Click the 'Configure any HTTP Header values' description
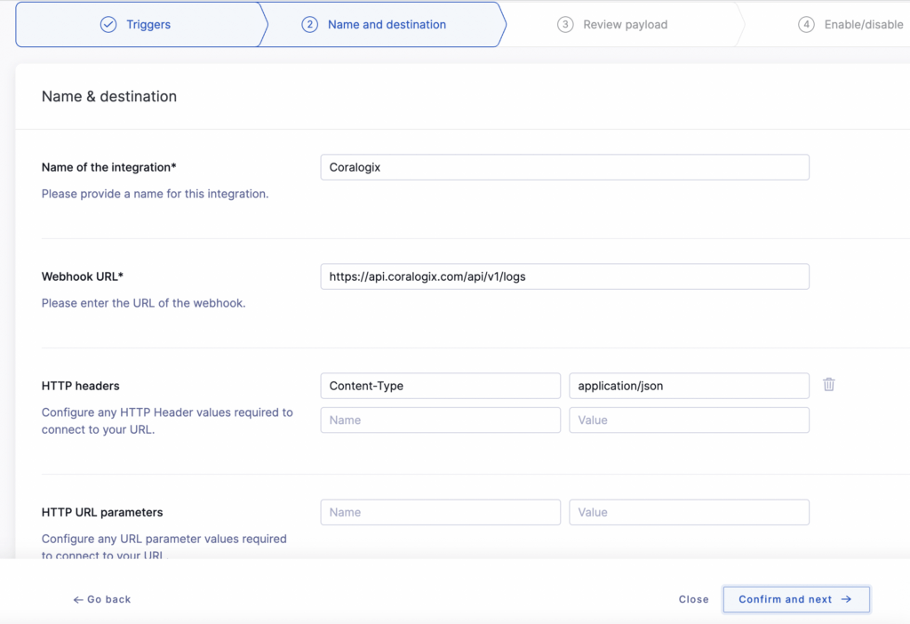 click(167, 420)
